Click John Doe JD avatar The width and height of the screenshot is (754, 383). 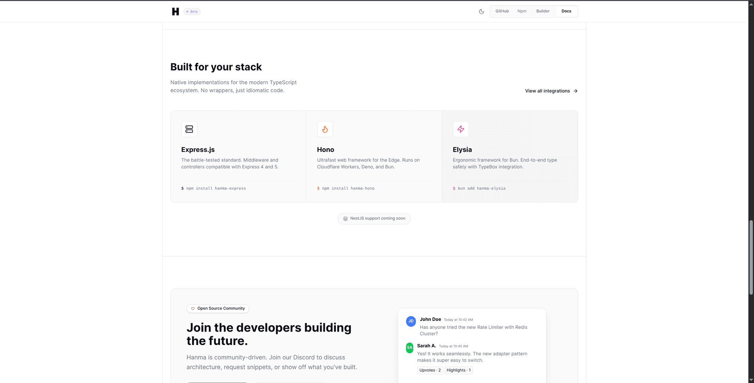click(x=411, y=321)
